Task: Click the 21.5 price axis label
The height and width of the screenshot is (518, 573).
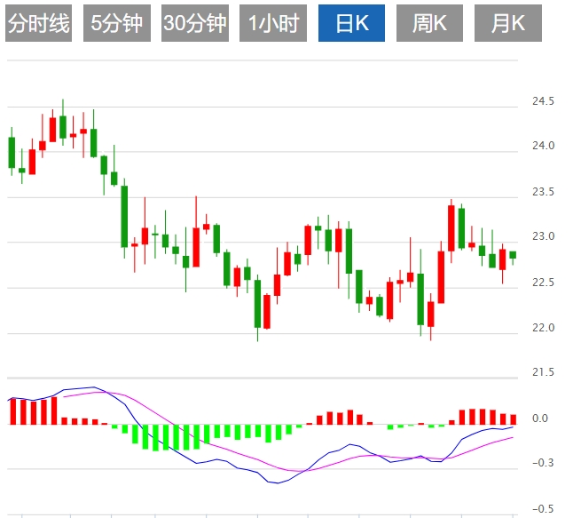Action: coord(543,372)
